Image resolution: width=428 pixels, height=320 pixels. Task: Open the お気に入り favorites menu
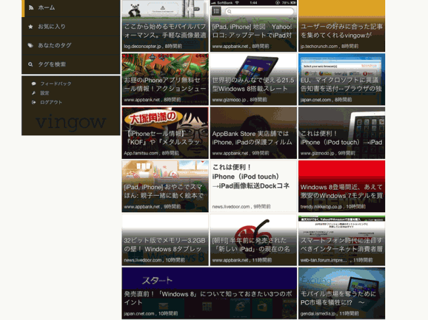[71, 26]
